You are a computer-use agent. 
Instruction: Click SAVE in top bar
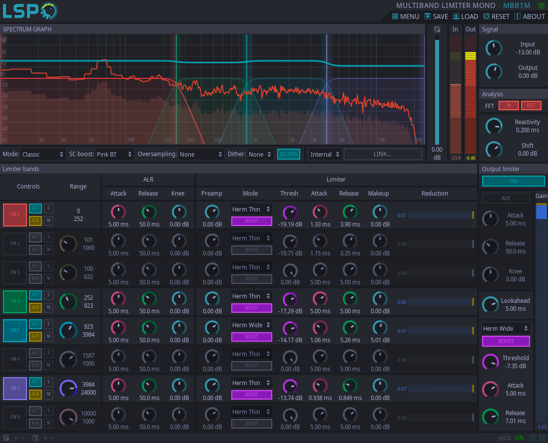point(436,16)
